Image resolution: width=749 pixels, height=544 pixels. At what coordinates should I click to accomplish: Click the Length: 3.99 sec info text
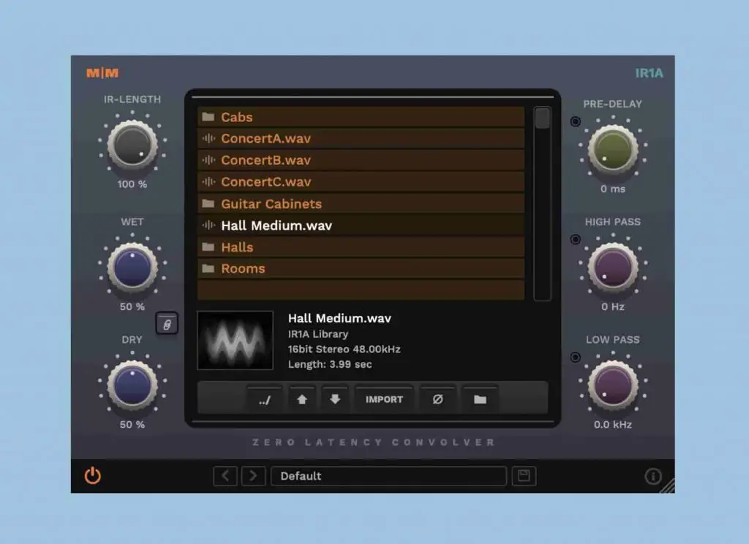click(330, 364)
